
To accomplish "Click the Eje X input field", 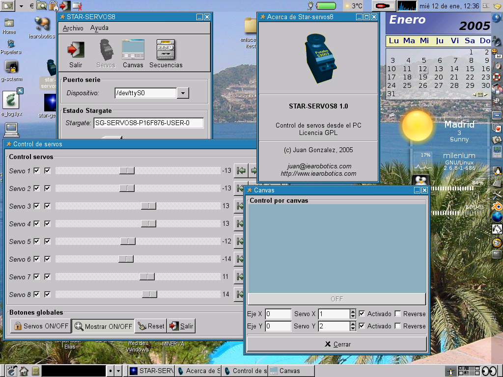I will [x=278, y=314].
